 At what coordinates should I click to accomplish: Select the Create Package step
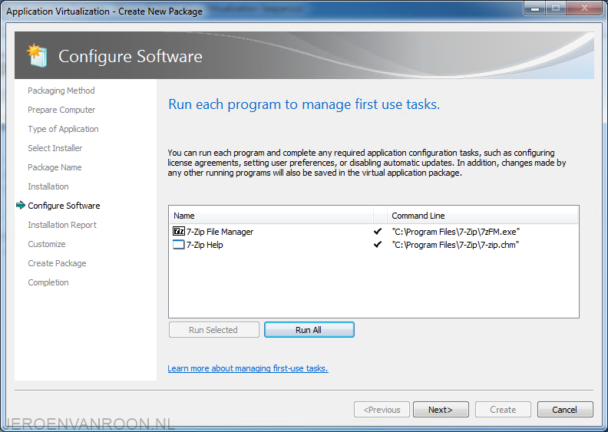[x=57, y=263]
